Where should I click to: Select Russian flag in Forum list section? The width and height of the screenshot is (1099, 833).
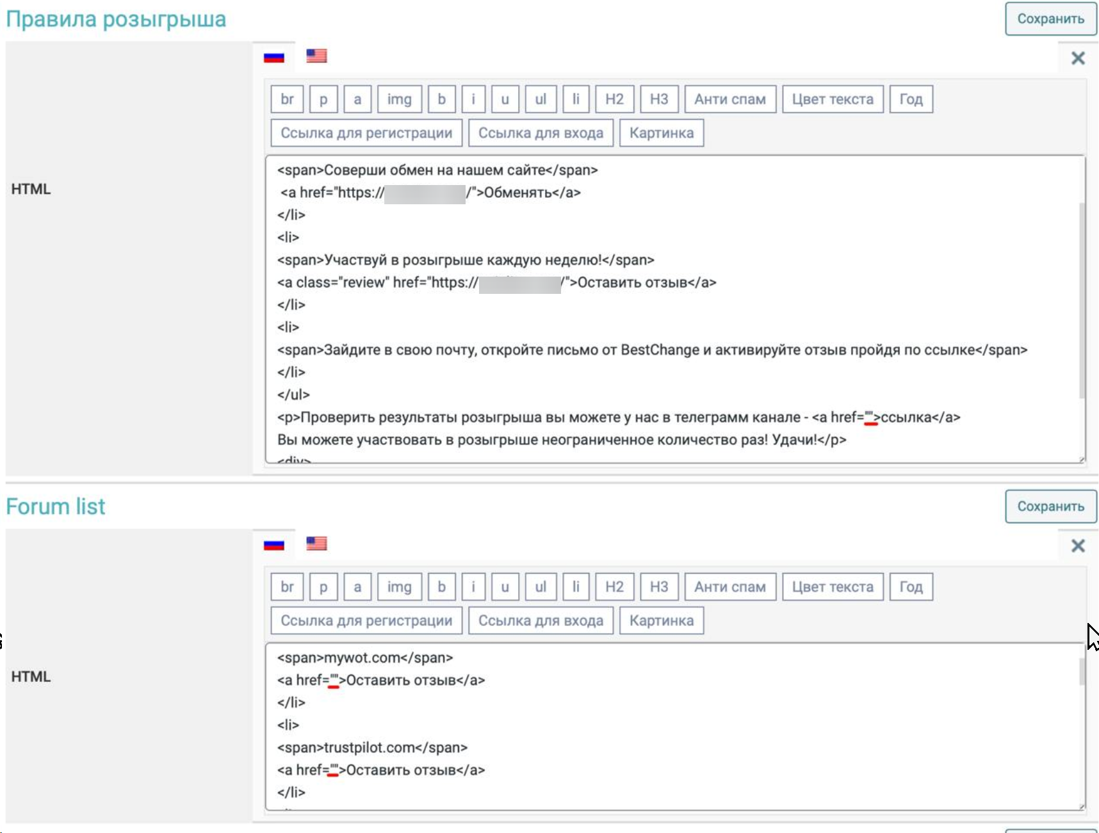pos(273,545)
